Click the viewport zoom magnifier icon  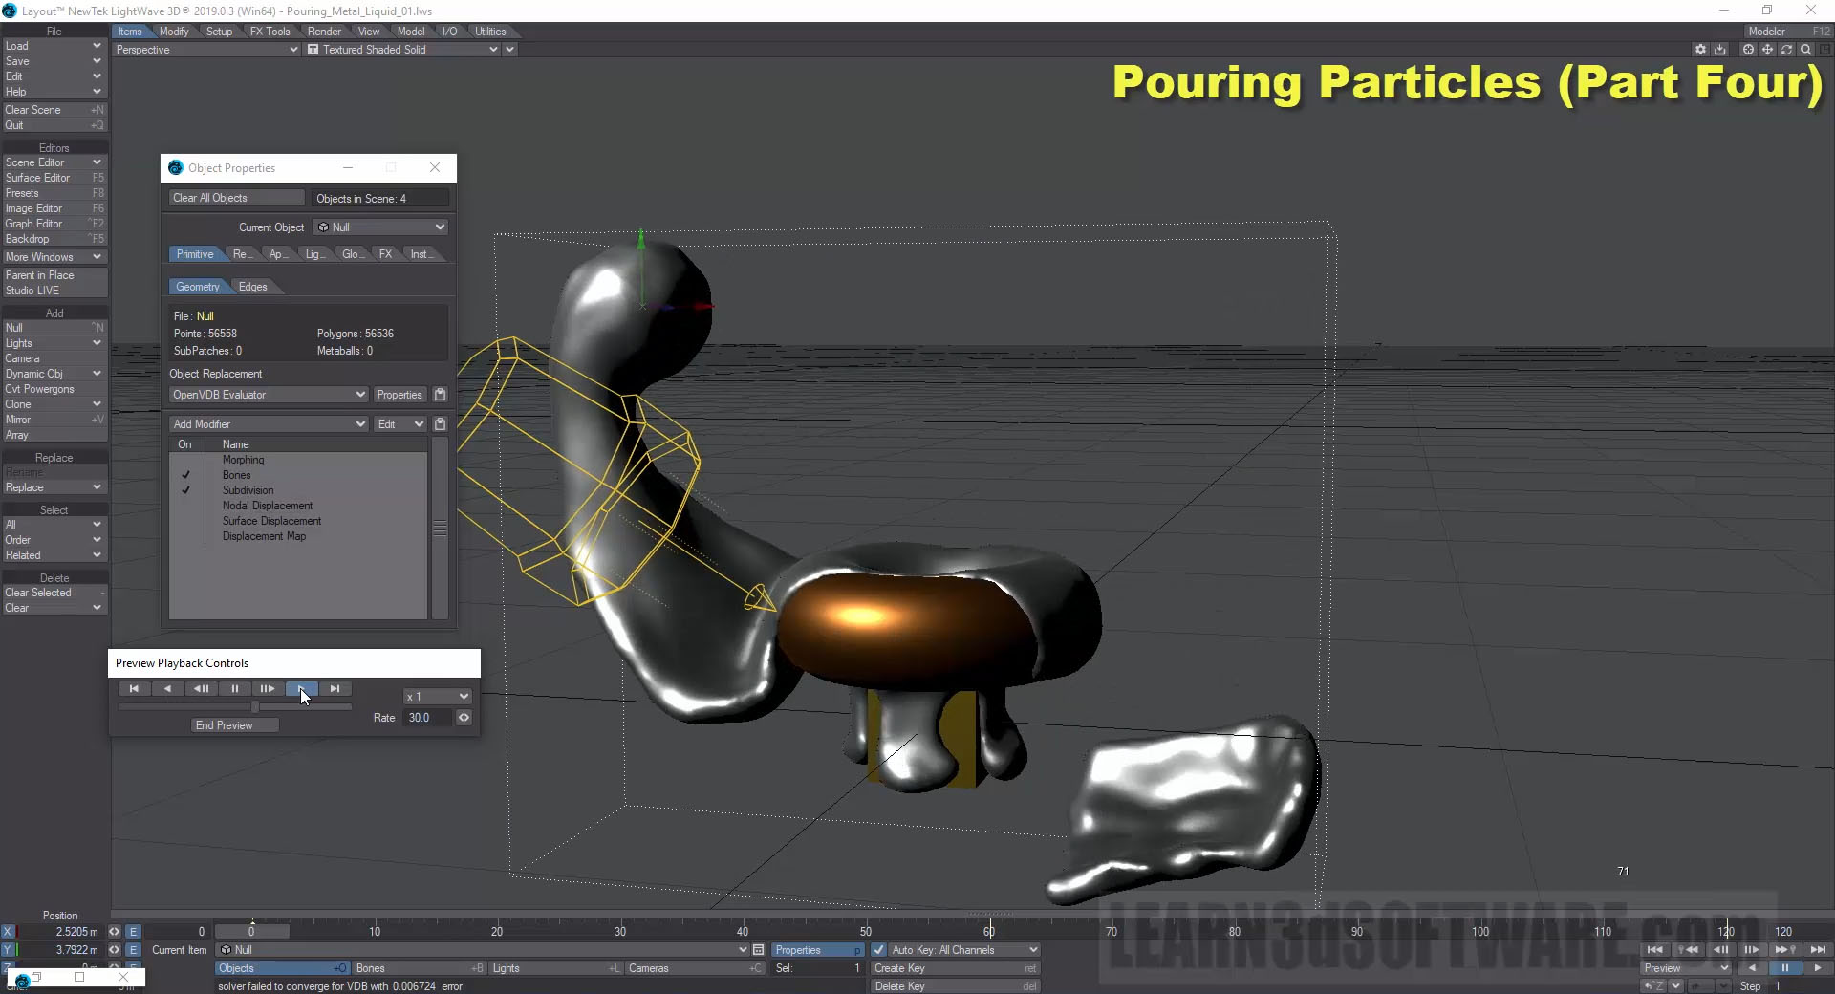click(1805, 50)
